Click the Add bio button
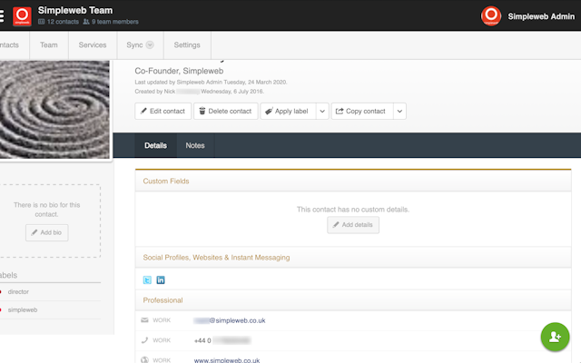The height and width of the screenshot is (363, 581). click(x=46, y=233)
